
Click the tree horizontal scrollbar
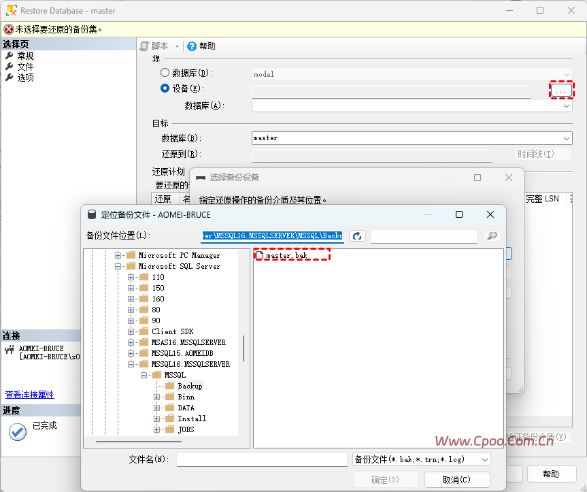139,442
